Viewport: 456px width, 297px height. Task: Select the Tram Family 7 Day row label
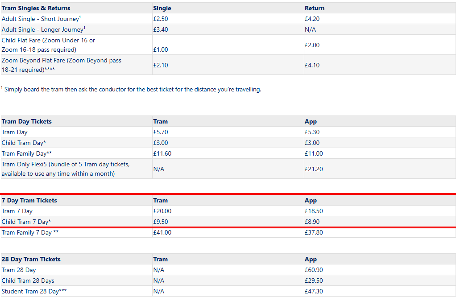[30, 232]
